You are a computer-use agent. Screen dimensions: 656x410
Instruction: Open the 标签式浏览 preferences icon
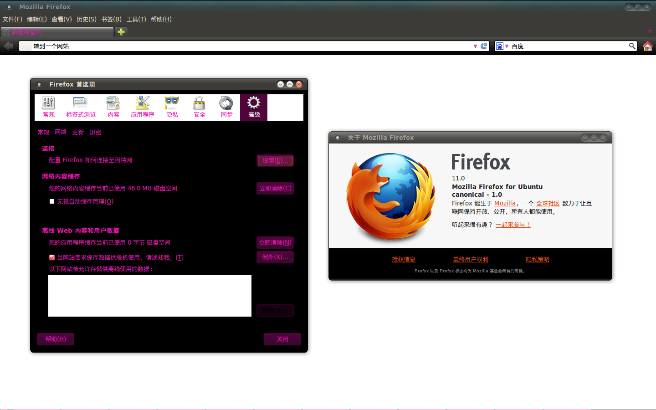(x=81, y=108)
